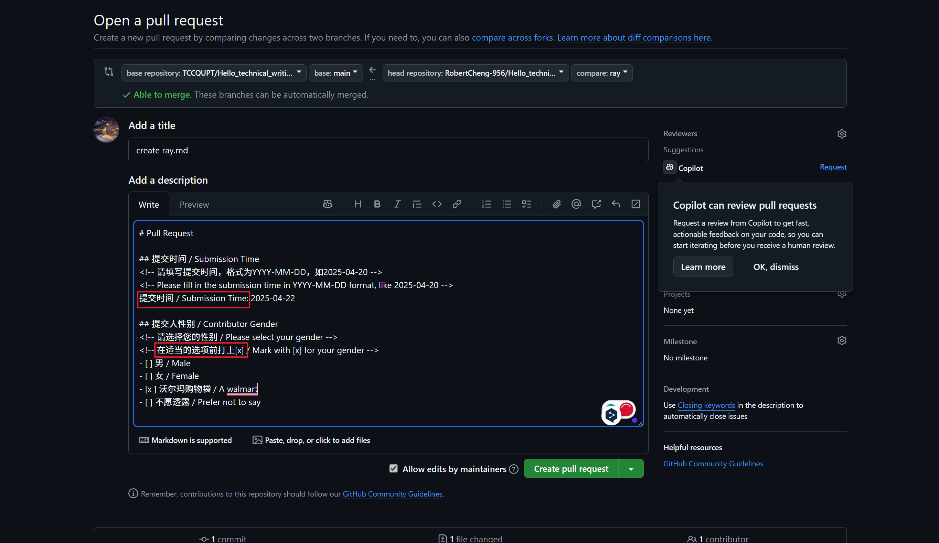Switch to the Preview tab
This screenshot has width=939, height=543.
pyautogui.click(x=194, y=205)
